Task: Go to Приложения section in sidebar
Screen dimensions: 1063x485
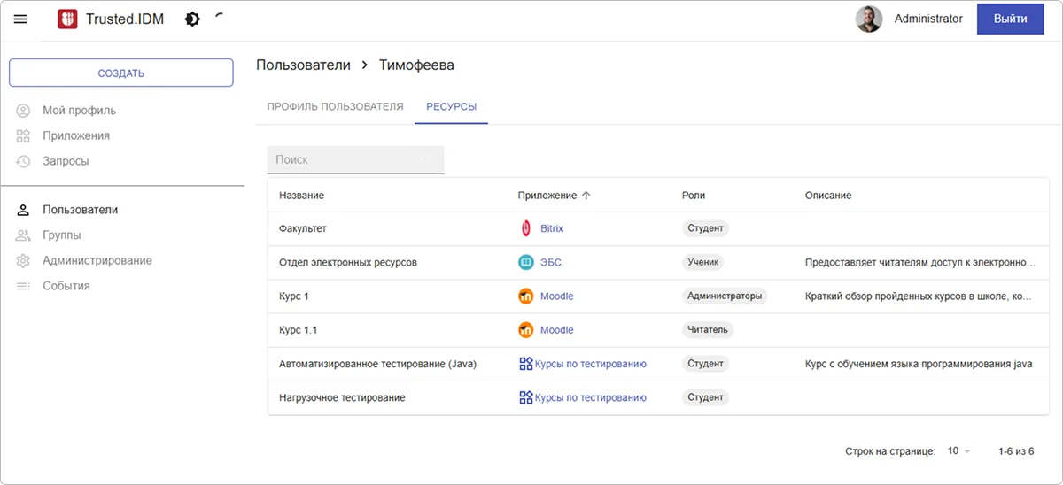Action: (76, 136)
